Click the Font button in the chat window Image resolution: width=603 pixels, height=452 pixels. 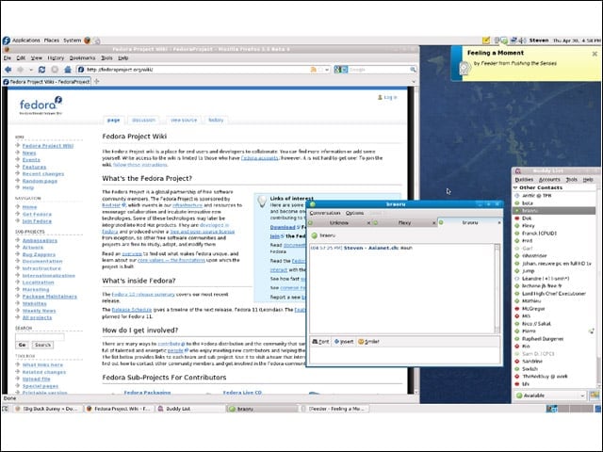coord(320,341)
